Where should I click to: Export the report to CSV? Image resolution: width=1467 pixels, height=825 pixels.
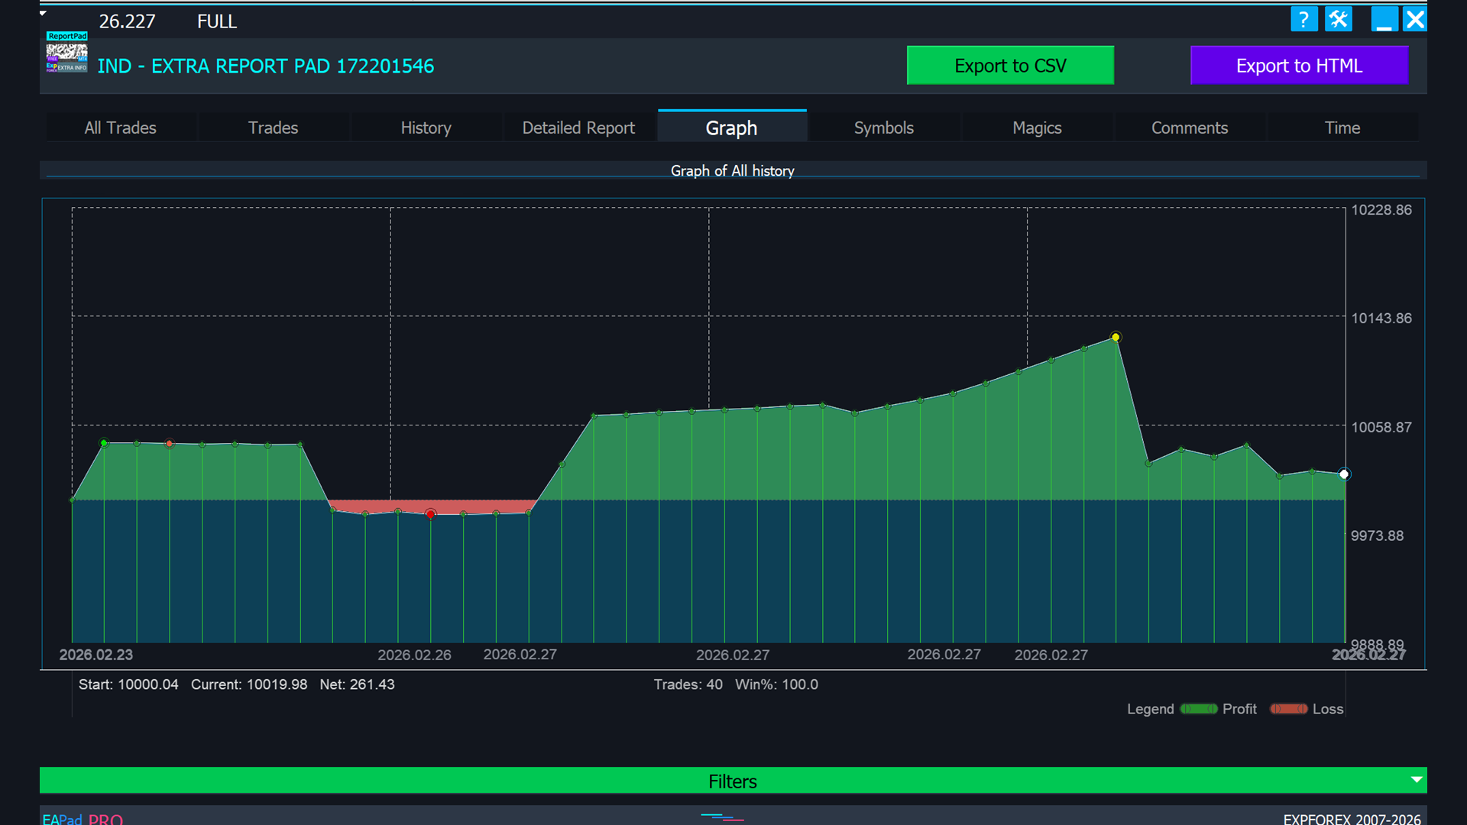1010,66
